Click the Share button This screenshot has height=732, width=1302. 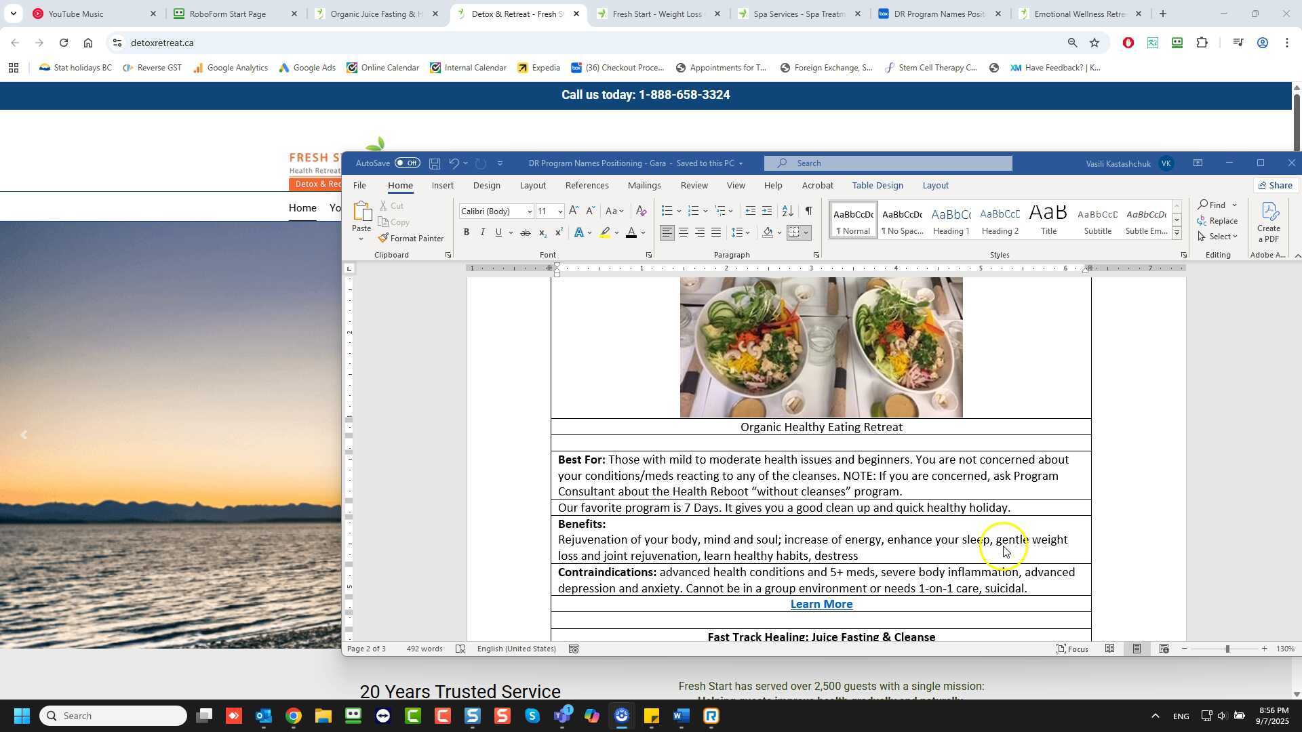pos(1275,186)
